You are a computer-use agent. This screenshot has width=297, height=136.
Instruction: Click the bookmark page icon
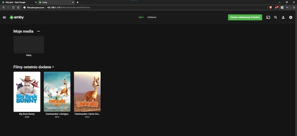[x=18, y=7]
